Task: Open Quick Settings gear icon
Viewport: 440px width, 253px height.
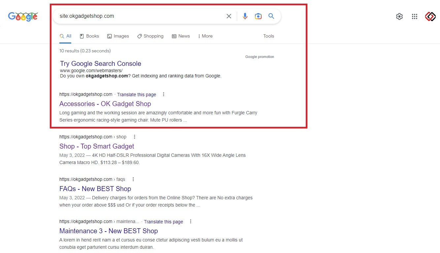Action: tap(399, 16)
